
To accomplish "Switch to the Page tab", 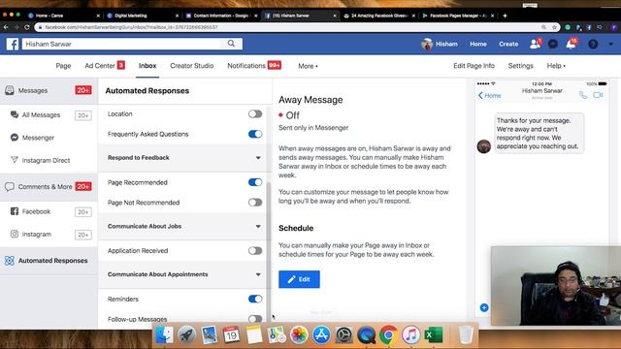I will (x=63, y=66).
